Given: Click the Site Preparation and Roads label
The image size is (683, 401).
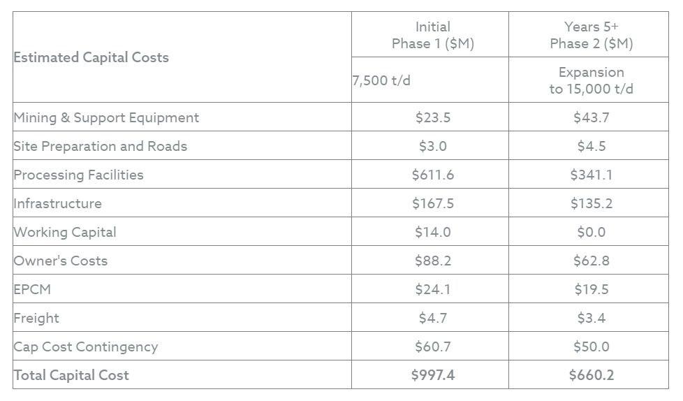Looking at the screenshot, I should pos(101,146).
